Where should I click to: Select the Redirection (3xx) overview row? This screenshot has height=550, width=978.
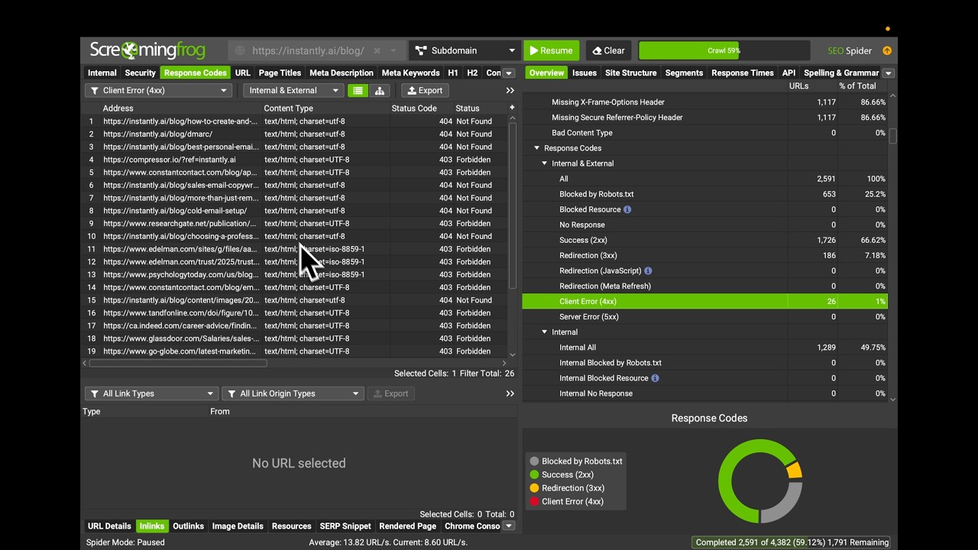pyautogui.click(x=704, y=255)
